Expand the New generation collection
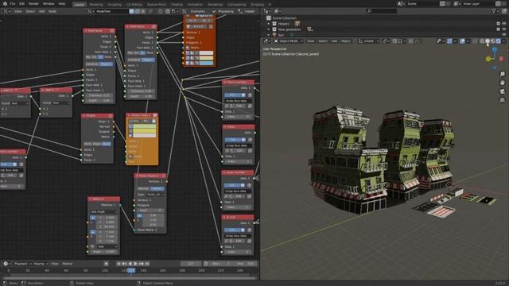 tap(269, 29)
